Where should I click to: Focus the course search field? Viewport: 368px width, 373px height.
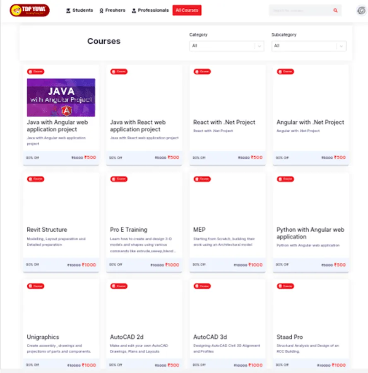point(301,10)
